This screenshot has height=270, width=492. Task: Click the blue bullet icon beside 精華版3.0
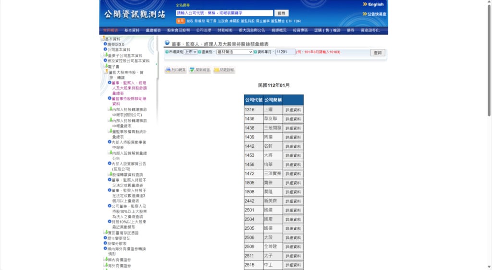click(x=105, y=44)
